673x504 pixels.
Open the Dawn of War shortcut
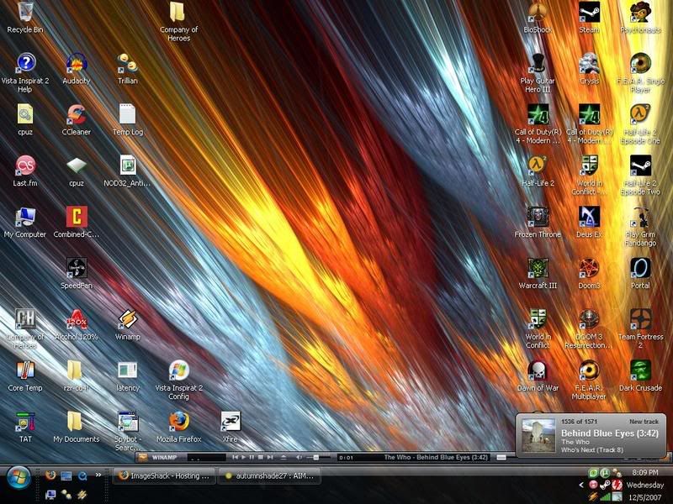click(x=538, y=375)
